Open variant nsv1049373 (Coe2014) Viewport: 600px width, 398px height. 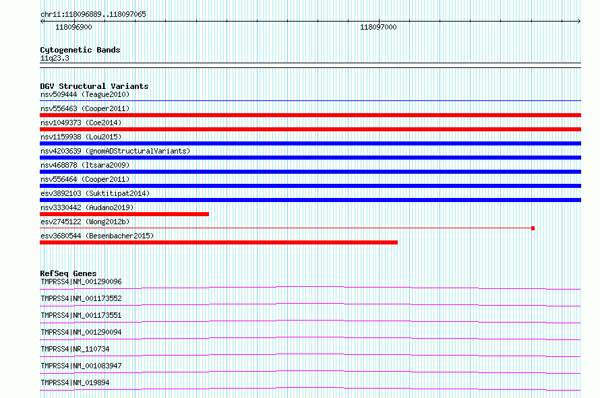(81, 123)
